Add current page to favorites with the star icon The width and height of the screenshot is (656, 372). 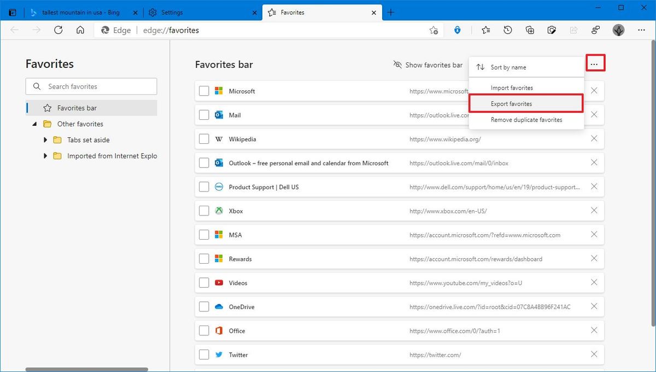434,31
